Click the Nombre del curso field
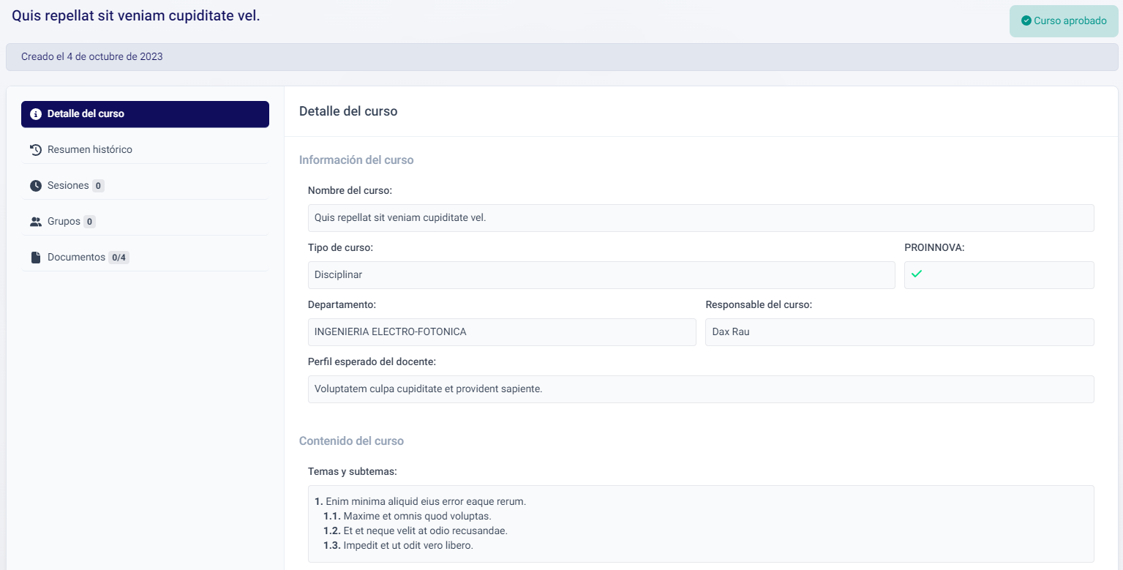 (700, 218)
